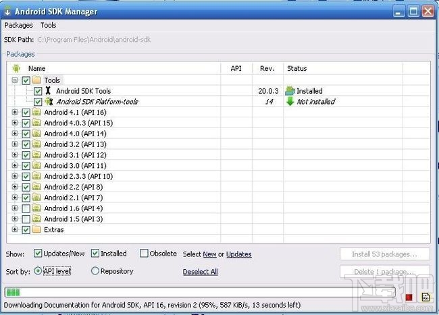Click the wrench icon beside Android SDK Tools

click(x=48, y=90)
